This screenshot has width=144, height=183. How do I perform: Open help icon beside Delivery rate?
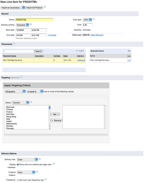click(x=39, y=159)
